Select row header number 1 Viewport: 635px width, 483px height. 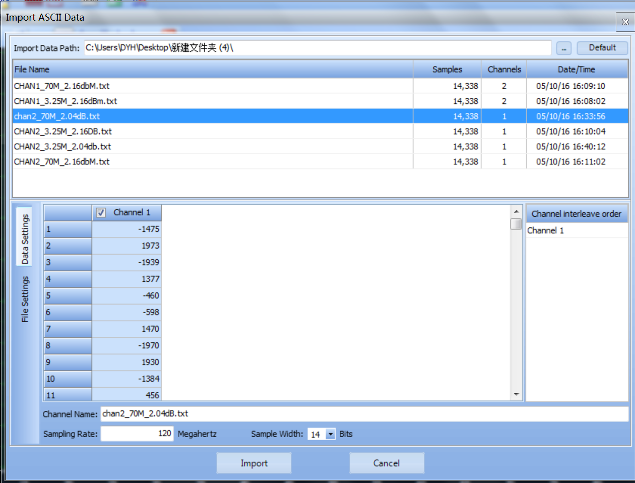(68, 229)
